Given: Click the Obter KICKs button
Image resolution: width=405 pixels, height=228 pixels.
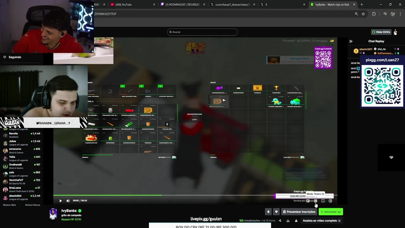Looking at the screenshot, I should [x=381, y=32].
